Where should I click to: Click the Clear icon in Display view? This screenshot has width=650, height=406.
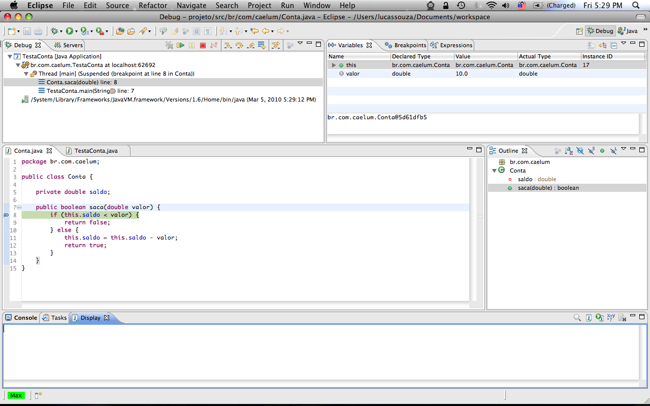[x=622, y=318]
